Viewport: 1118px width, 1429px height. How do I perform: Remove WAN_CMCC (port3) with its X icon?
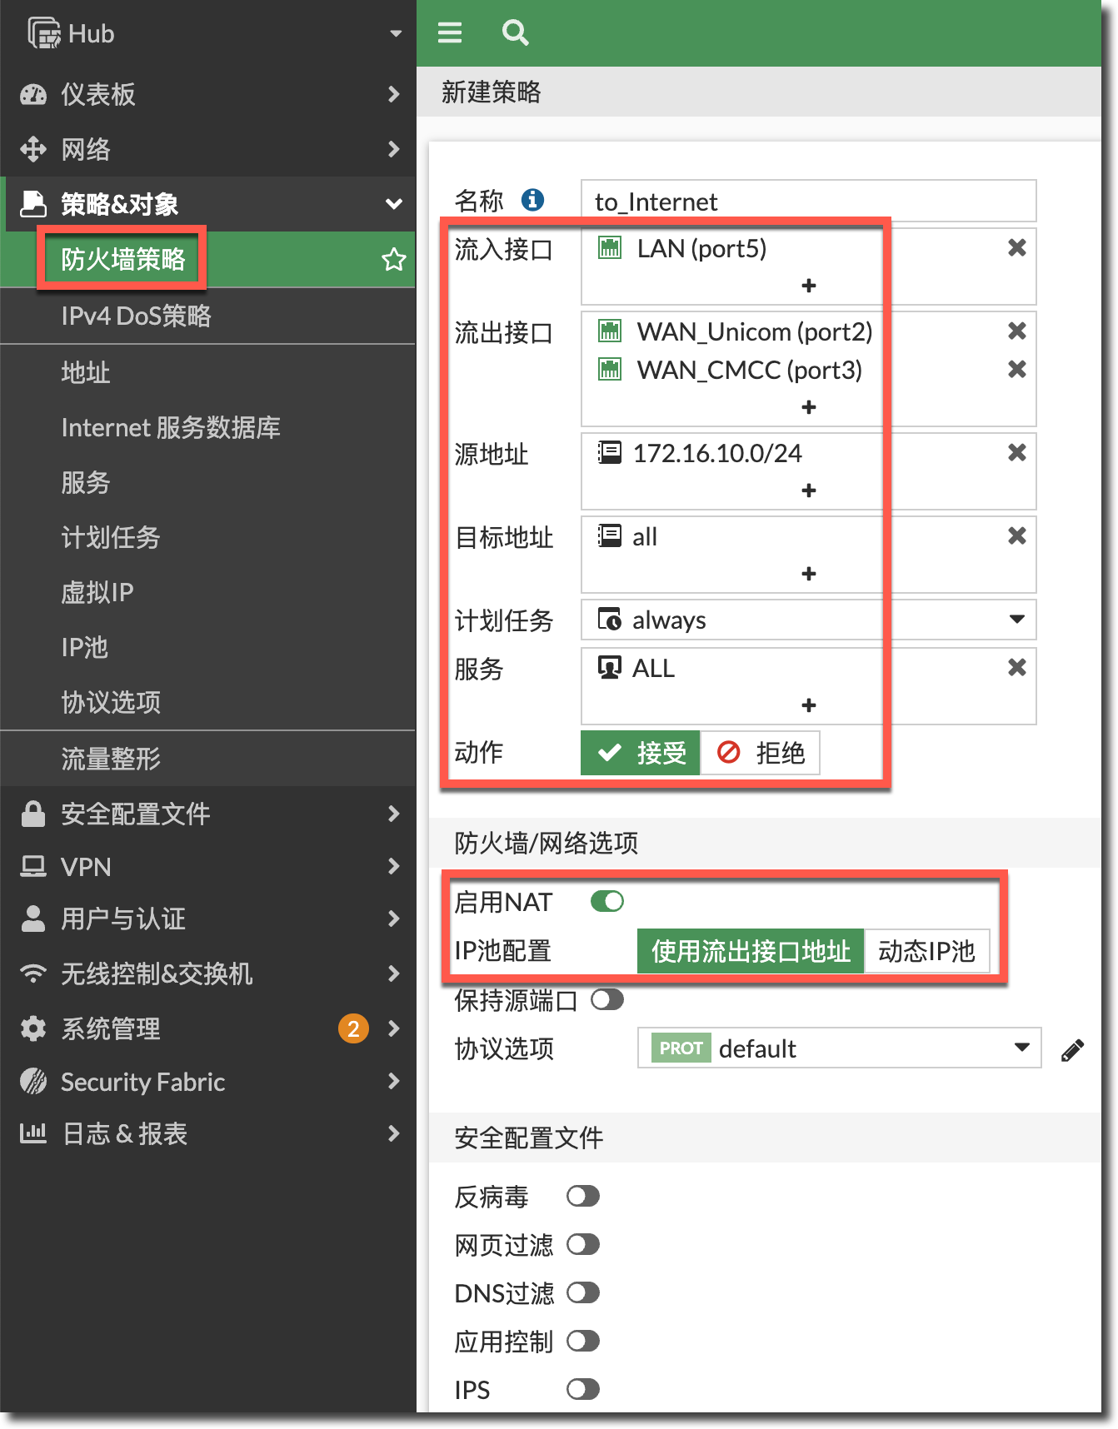tap(1016, 370)
